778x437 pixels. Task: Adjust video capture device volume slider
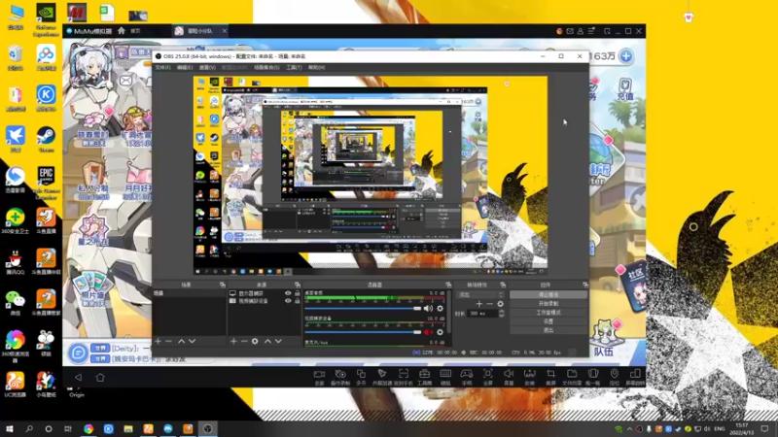363,332
